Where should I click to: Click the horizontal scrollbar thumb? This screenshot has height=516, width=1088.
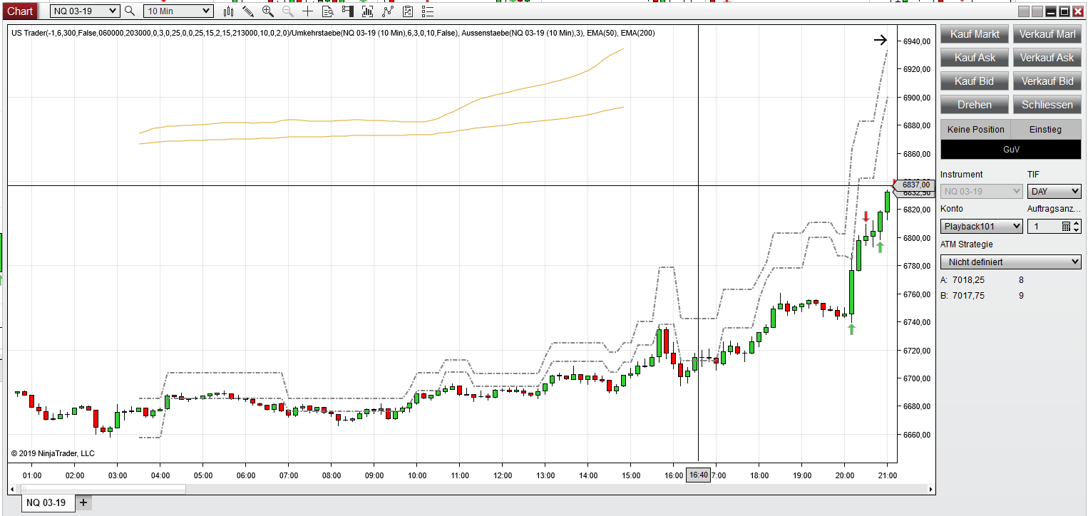103,489
